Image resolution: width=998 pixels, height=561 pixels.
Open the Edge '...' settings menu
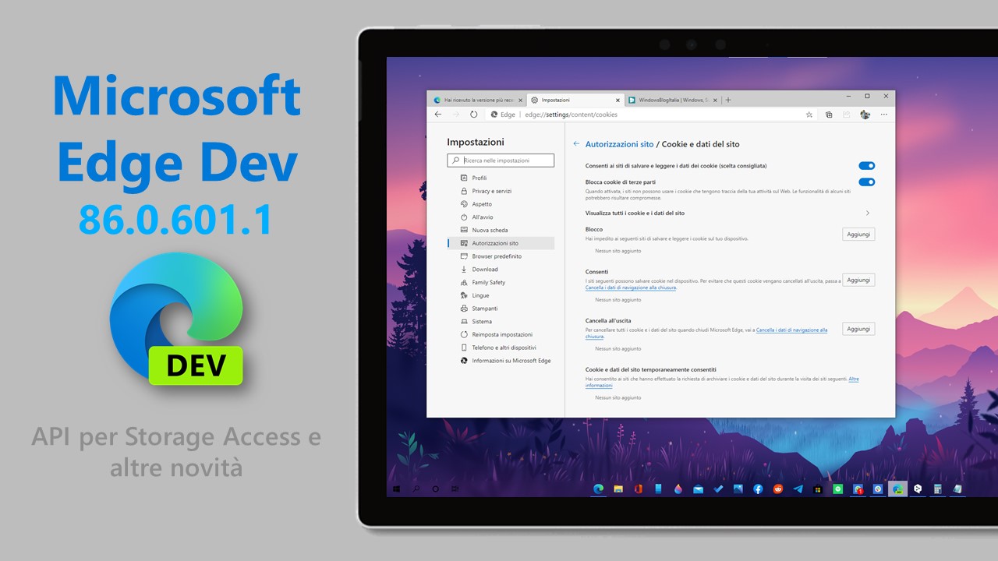884,114
